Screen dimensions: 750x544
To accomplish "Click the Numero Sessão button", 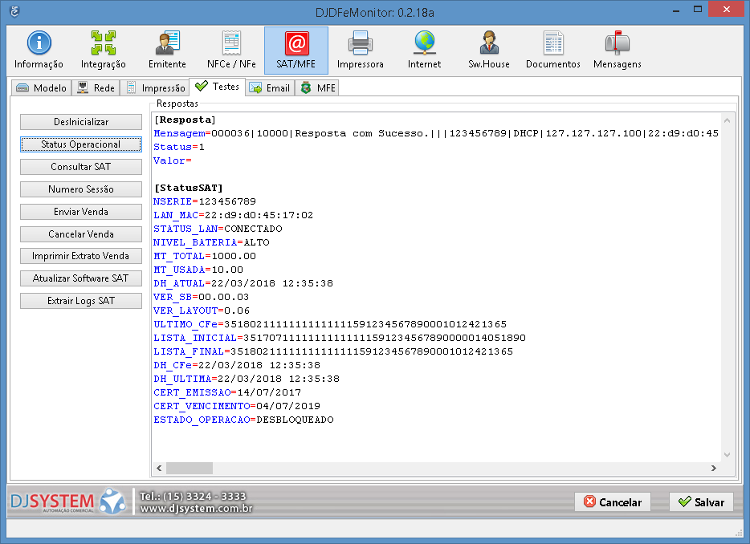I will pyautogui.click(x=81, y=189).
